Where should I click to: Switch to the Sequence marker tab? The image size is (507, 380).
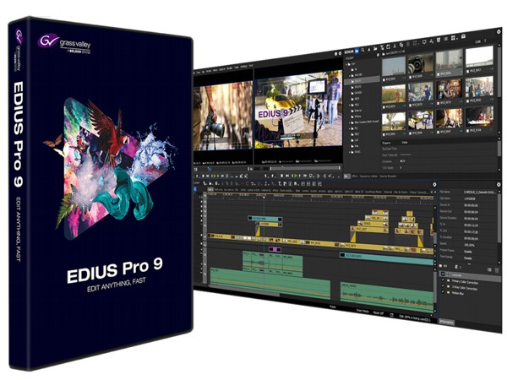(x=368, y=176)
